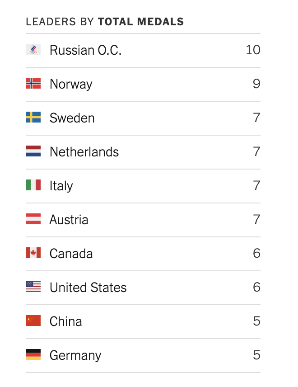Image resolution: width=298 pixels, height=387 pixels.
Task: Open the United States country name
Action: [88, 288]
